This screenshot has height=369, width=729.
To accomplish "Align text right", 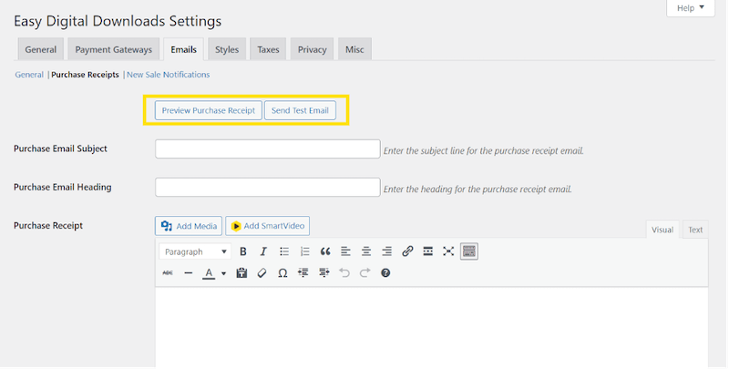I will coord(386,251).
